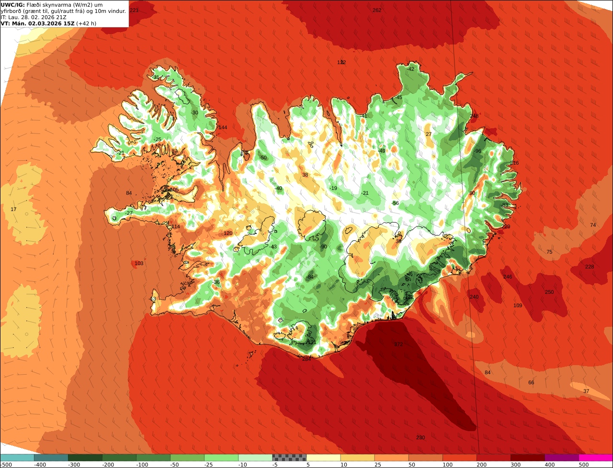Click the valid time 'VT: Mán. 02.03.2026 15Z'
The image size is (613, 468).
tap(37, 23)
